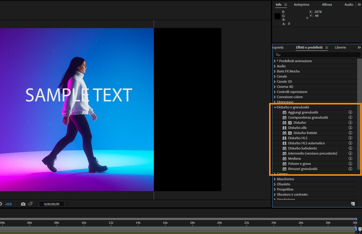Open the Info panel menu icon

[286, 5]
